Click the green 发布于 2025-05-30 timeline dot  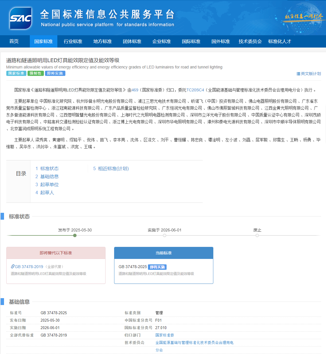coord(75,235)
